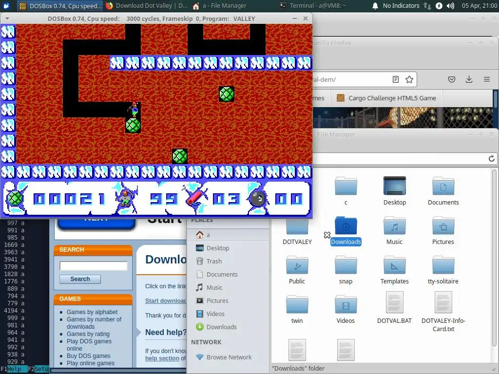Viewport: 499px width, 374px height.
Task: Open the volume speaker icon in panel
Action: [x=450, y=6]
